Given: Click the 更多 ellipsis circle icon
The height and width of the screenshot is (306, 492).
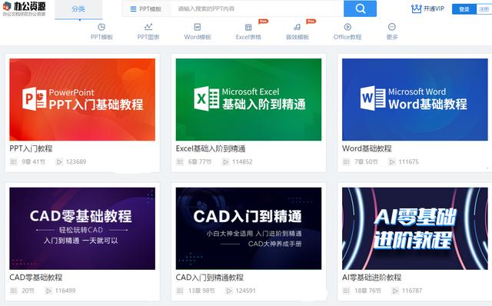Looking at the screenshot, I should (392, 27).
